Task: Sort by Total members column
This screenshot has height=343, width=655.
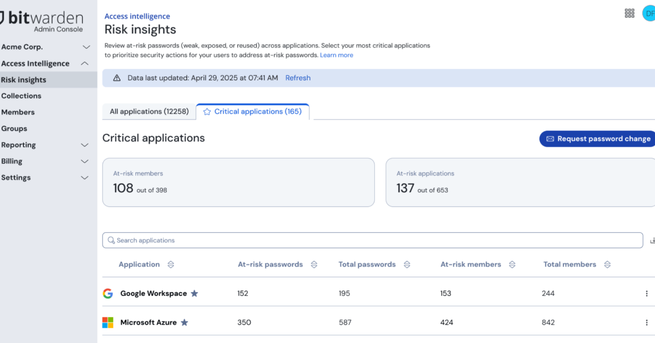Action: [x=607, y=264]
